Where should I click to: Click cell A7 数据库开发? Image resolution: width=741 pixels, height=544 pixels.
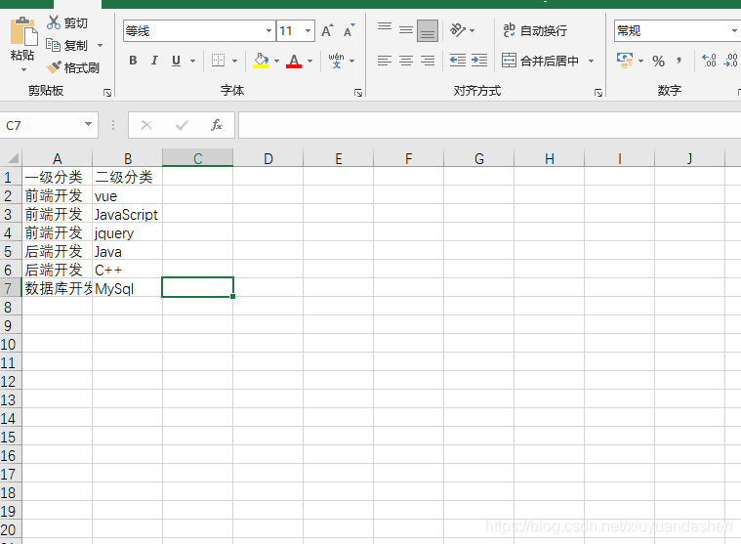[57, 288]
